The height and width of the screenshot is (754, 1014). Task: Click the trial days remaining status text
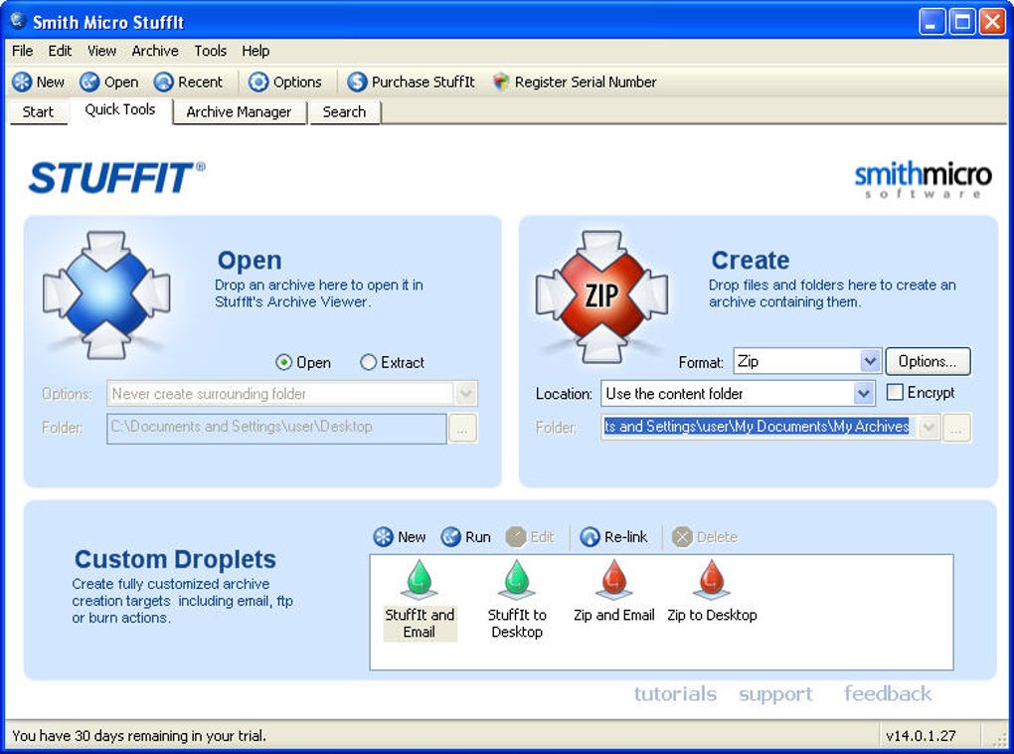point(139,736)
